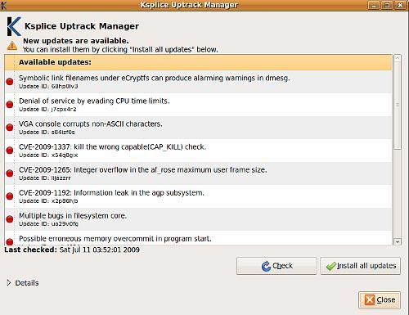409x315 pixels.
Task: Click the red dot beside the CVE-2009-1265 update
Action: coord(10,173)
